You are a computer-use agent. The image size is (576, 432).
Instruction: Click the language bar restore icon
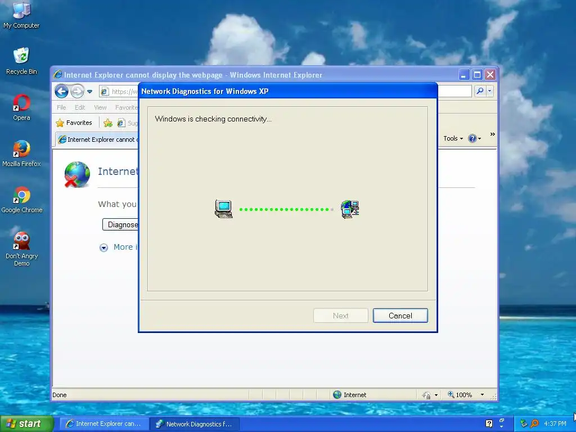click(x=501, y=420)
